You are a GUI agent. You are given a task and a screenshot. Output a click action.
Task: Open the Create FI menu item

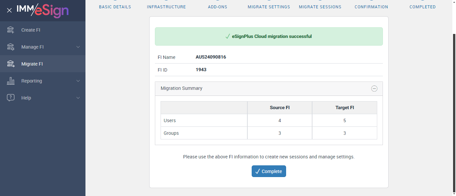pyautogui.click(x=31, y=30)
